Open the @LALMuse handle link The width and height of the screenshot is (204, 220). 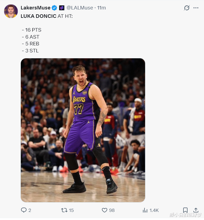click(80, 8)
